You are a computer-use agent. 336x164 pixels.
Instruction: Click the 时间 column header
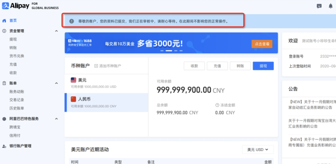pyautogui.click(x=75, y=162)
